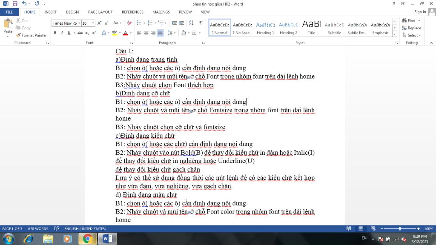Open Font dialog launcher

pos(132,43)
